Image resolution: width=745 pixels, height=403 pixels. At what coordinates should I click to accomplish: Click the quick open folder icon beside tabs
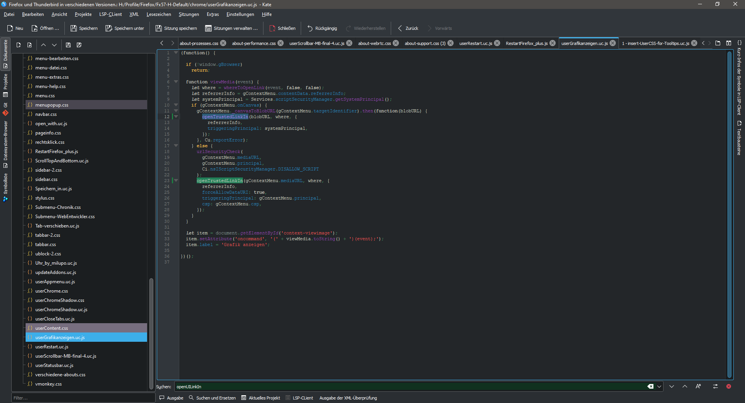click(x=718, y=43)
